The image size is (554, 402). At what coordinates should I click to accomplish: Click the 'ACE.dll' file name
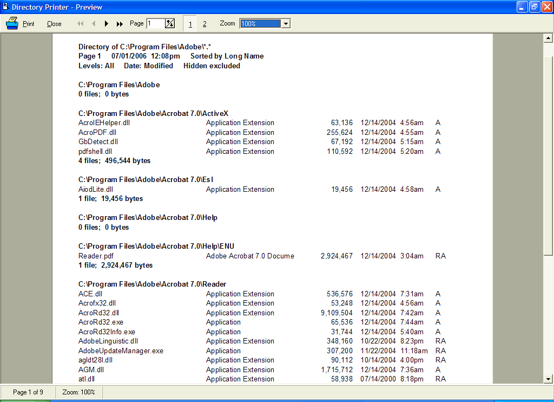(x=90, y=294)
